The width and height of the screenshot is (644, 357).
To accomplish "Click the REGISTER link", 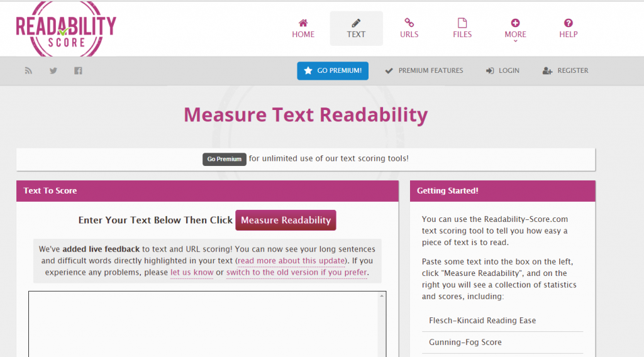I will pos(572,70).
